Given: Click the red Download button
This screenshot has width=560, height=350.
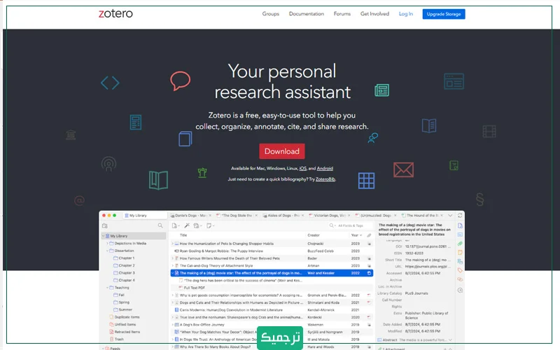Looking at the screenshot, I should (x=282, y=151).
